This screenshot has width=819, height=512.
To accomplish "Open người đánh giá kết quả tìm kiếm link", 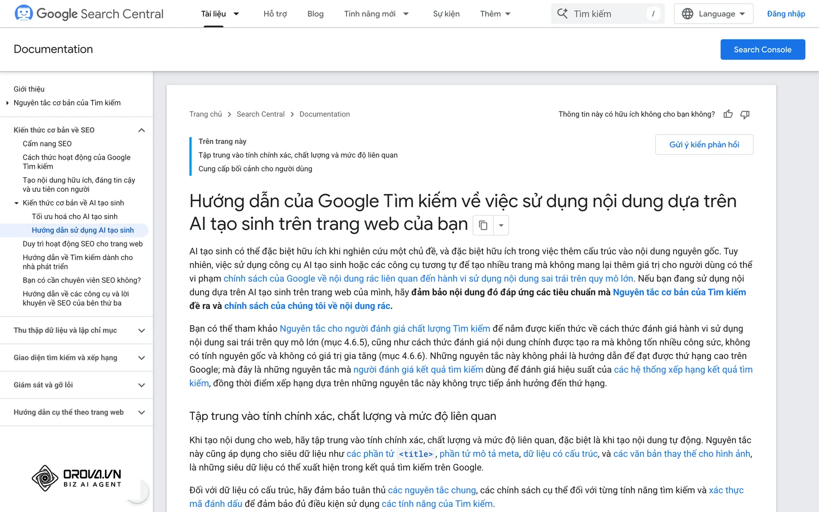I will point(418,369).
